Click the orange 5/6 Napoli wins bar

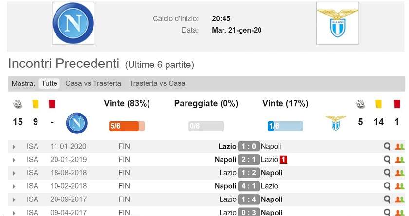tap(127, 126)
